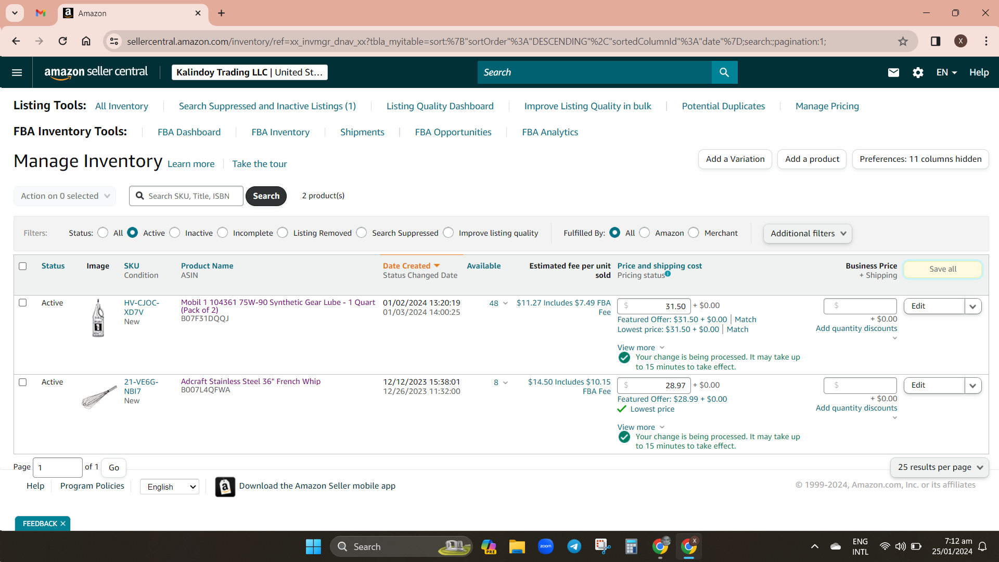Open the English footer language selector

point(170,487)
